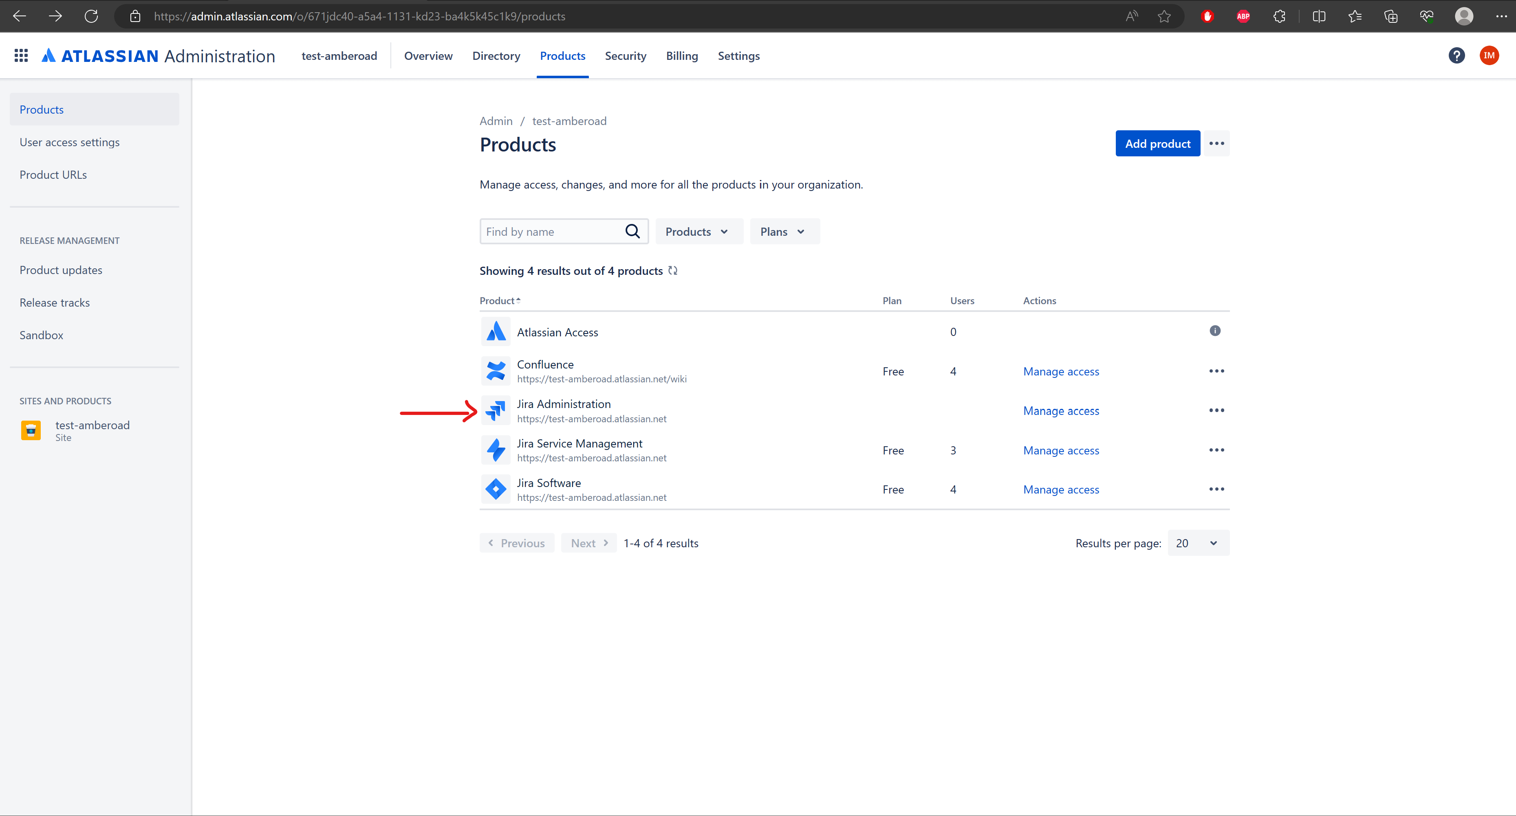Open more actions for Jira Software row
The width and height of the screenshot is (1516, 816).
1216,489
